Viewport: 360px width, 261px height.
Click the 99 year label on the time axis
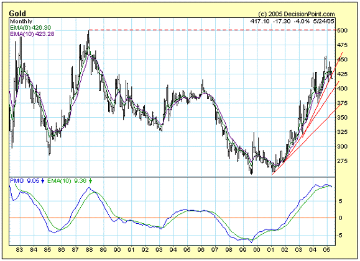coord(242,249)
